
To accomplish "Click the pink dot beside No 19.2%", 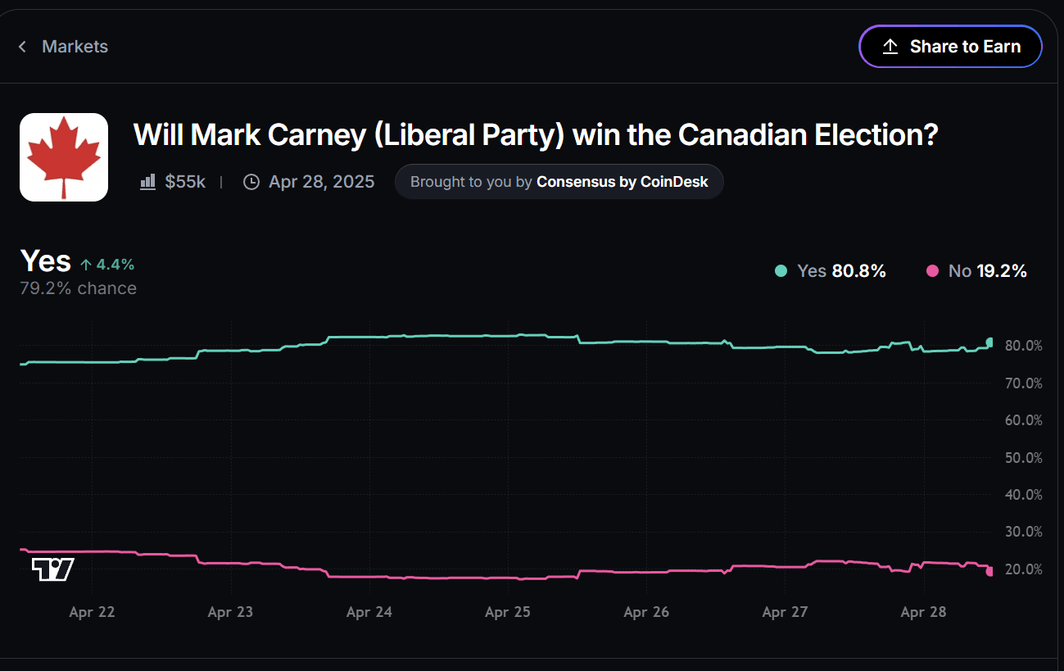I will (931, 270).
